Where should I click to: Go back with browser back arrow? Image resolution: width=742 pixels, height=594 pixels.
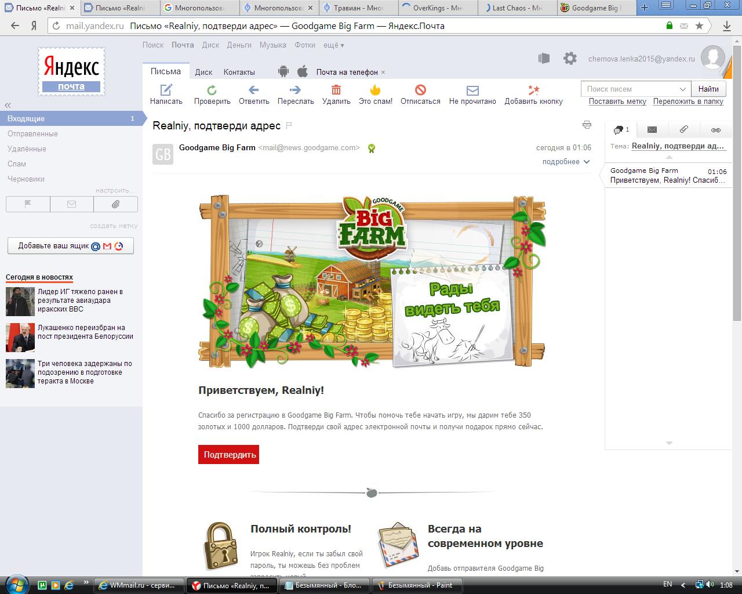(15, 26)
